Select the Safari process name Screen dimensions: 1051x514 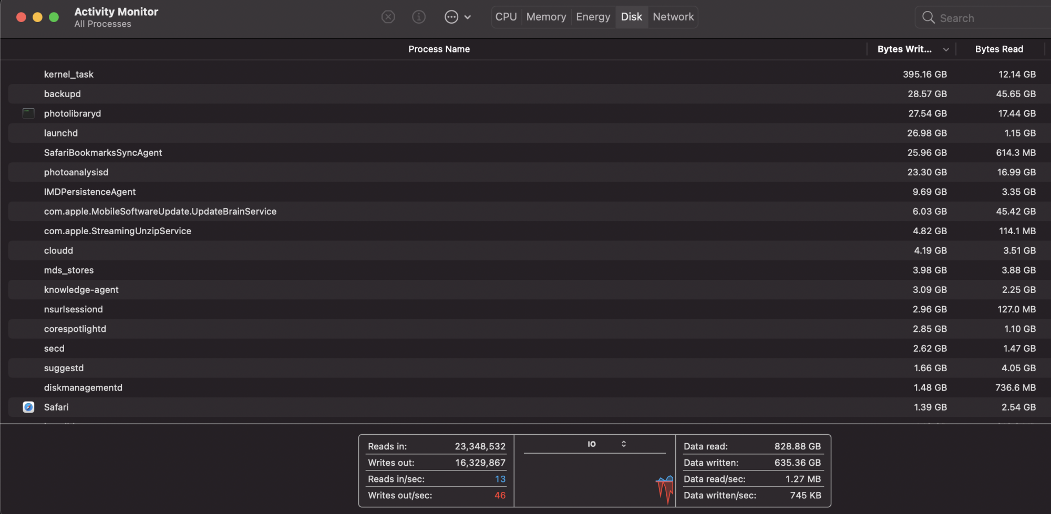pos(56,407)
